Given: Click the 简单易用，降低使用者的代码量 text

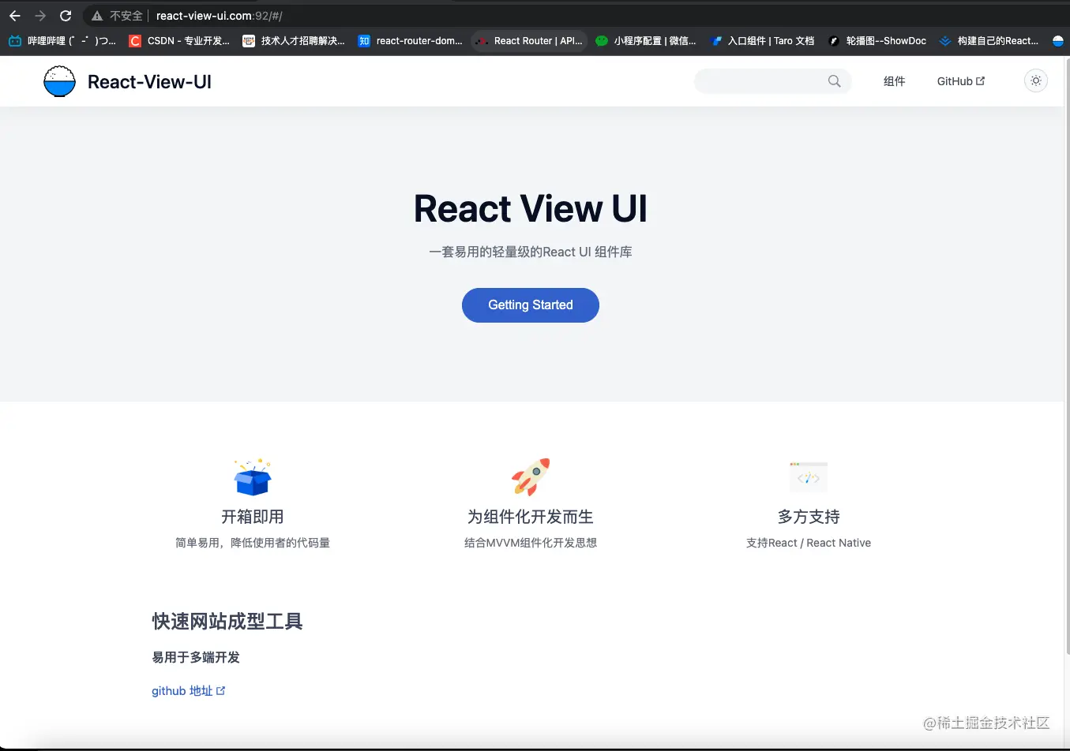Looking at the screenshot, I should [x=253, y=543].
